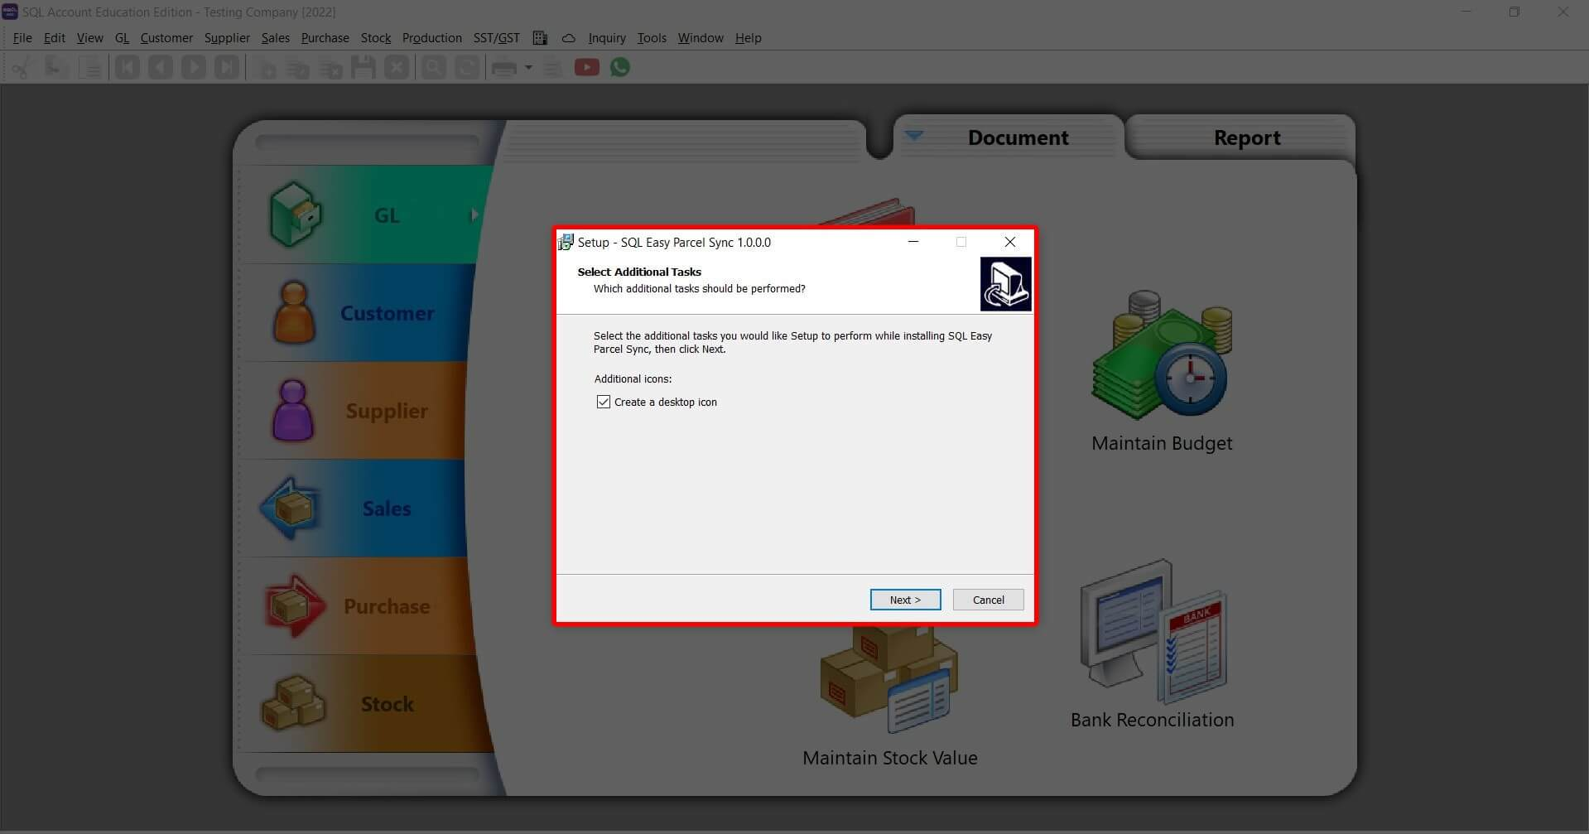Open the View menu
Image resolution: width=1589 pixels, height=834 pixels.
point(90,38)
